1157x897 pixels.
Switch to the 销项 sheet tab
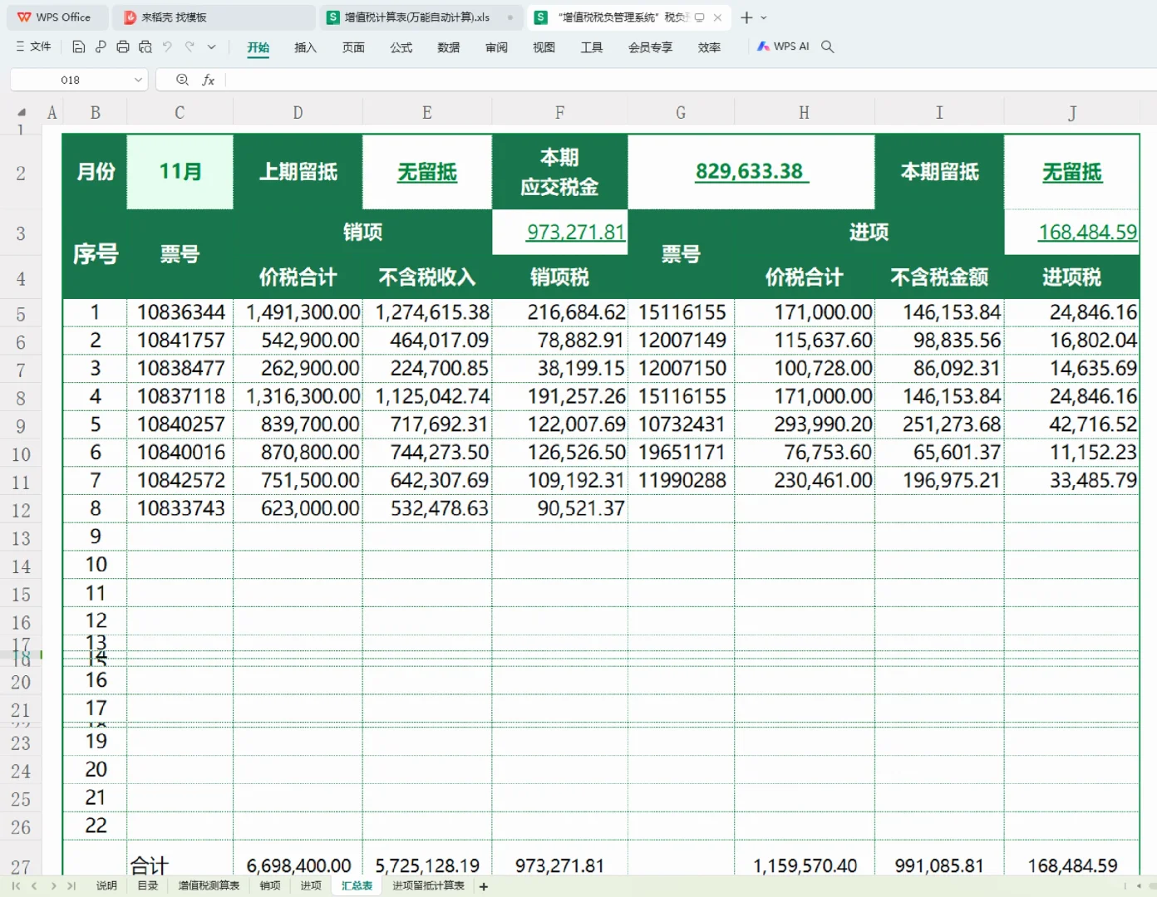point(269,885)
